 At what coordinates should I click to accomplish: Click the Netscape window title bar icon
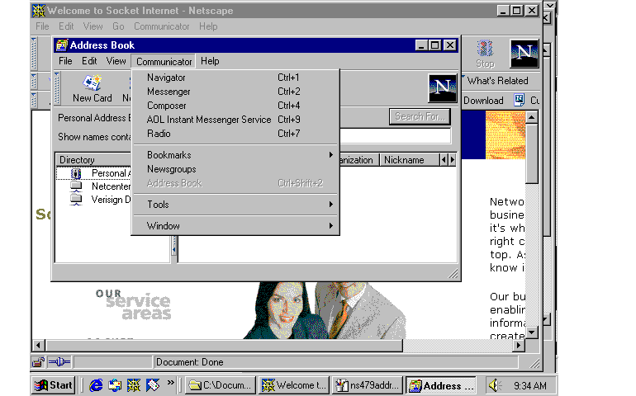click(39, 11)
